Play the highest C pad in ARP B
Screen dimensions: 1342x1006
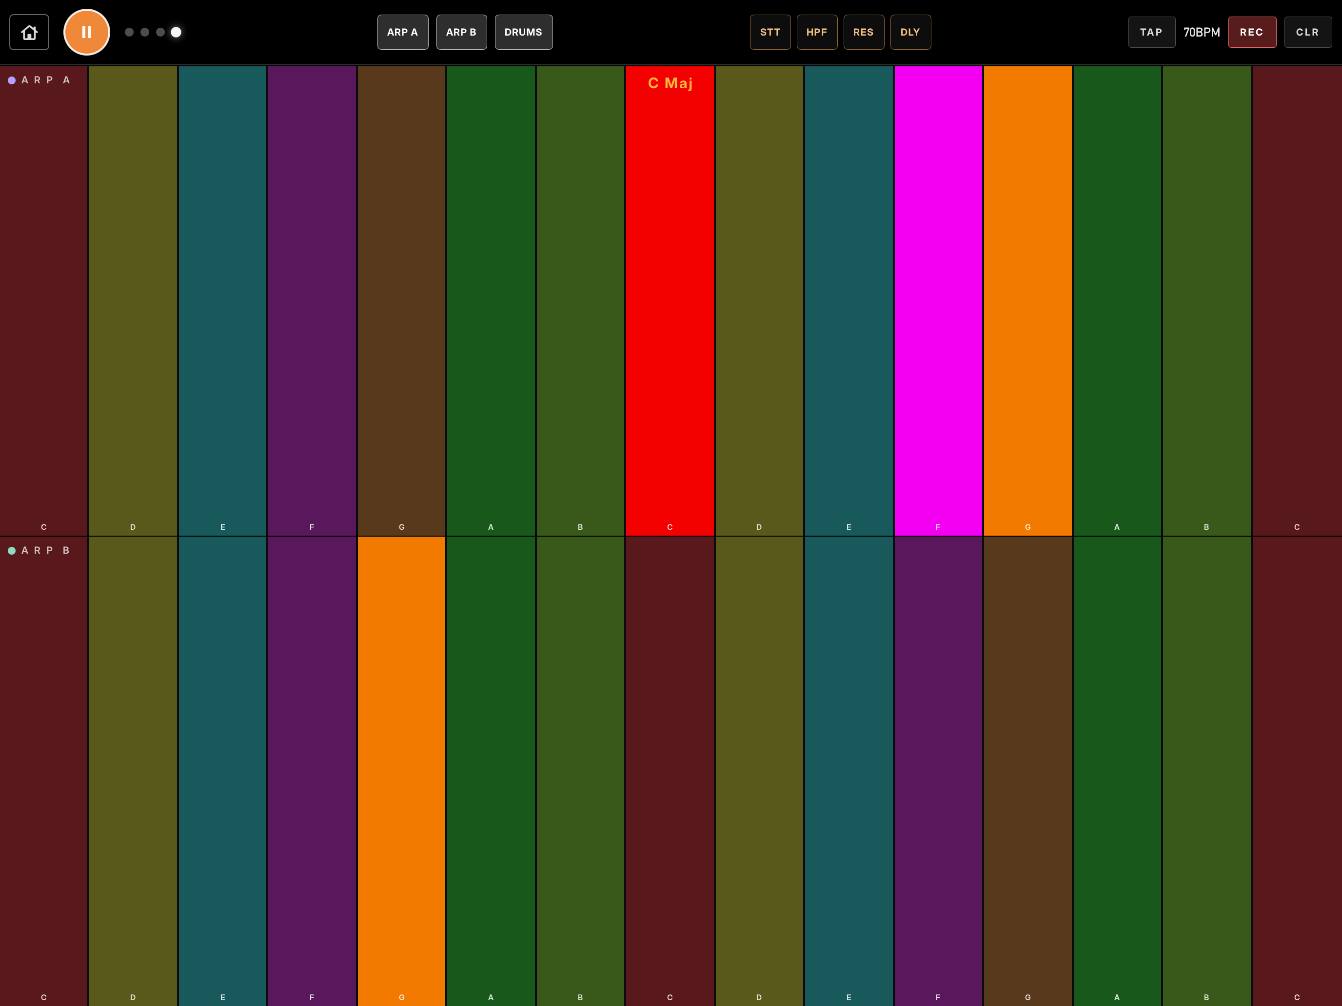1297,772
